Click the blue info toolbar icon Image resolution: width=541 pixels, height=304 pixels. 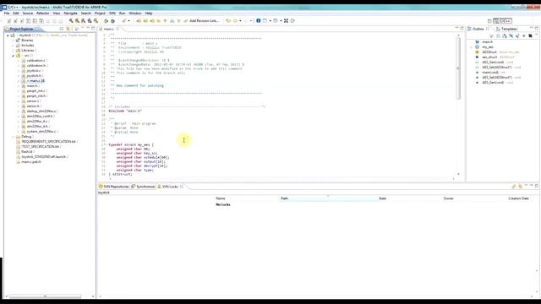tap(258, 20)
